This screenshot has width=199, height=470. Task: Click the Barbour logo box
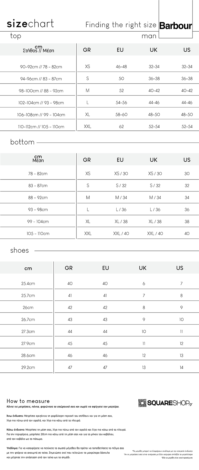click(175, 19)
